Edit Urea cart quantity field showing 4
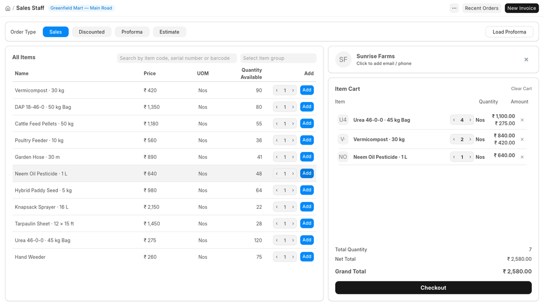 pos(462,120)
